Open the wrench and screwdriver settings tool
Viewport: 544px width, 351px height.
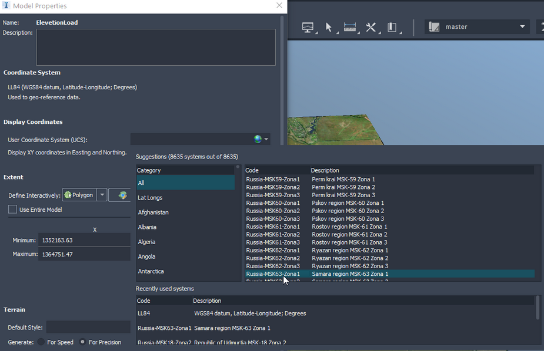(371, 27)
